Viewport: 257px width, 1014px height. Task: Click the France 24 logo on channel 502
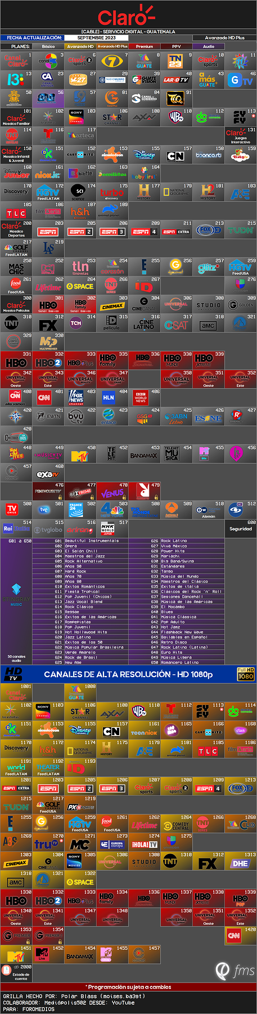click(x=75, y=510)
